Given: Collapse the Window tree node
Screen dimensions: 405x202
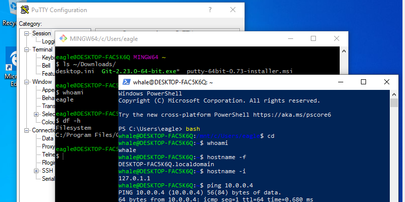Looking at the screenshot, I should point(27,82).
